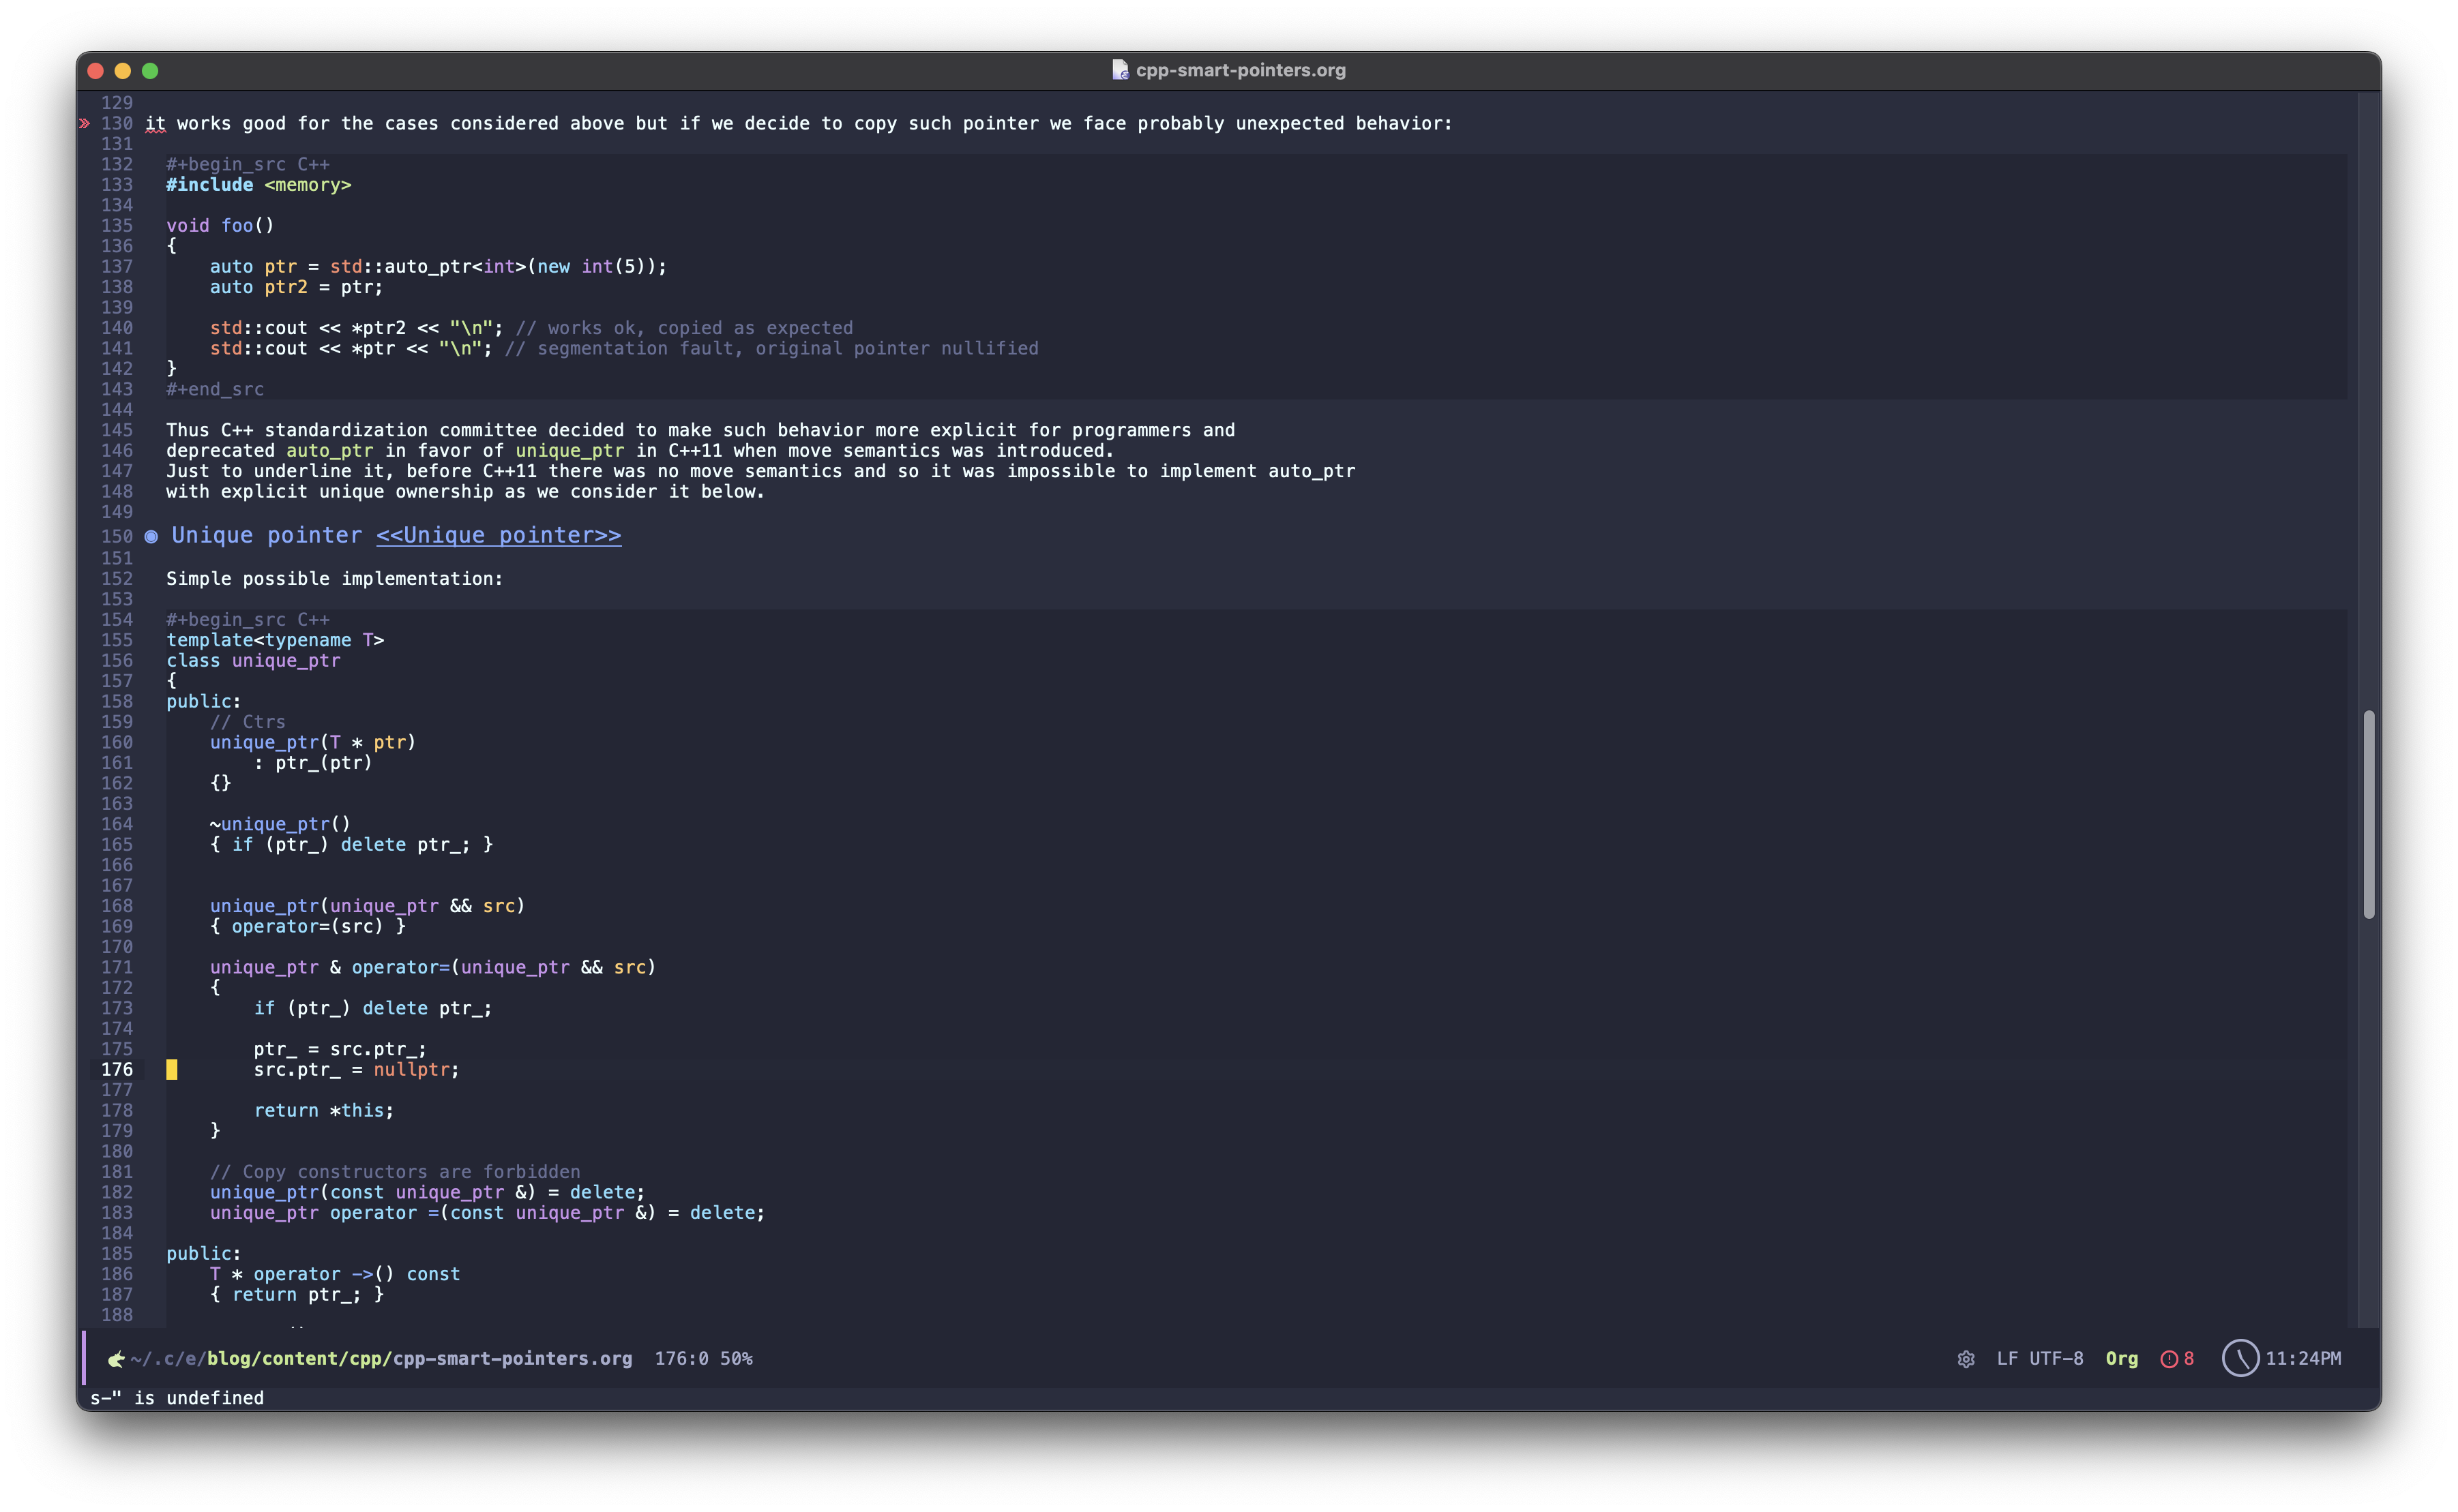Screen dimensions: 2458x1512
Task: Select the yellow marker on line 176
Action: pos(171,1069)
